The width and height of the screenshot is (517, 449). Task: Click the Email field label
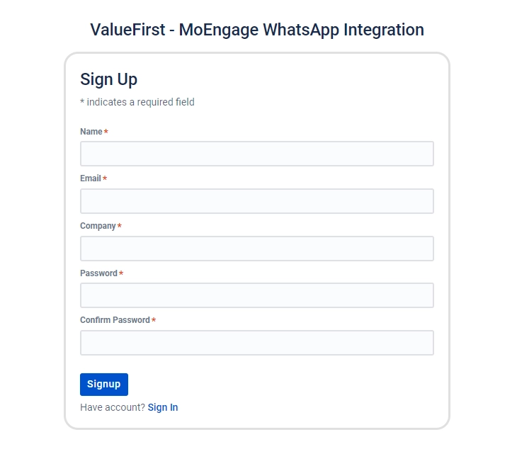pos(91,178)
